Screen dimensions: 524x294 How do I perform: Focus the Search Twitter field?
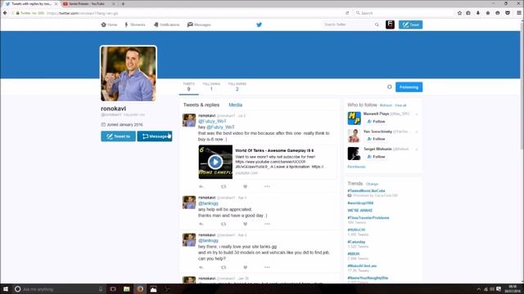click(348, 24)
